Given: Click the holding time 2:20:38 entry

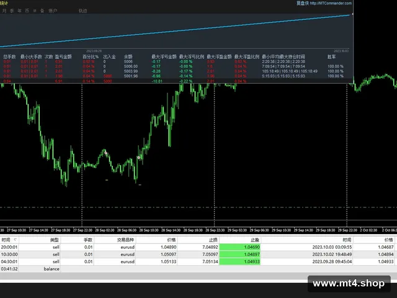Looking at the screenshot, I should click(283, 61).
